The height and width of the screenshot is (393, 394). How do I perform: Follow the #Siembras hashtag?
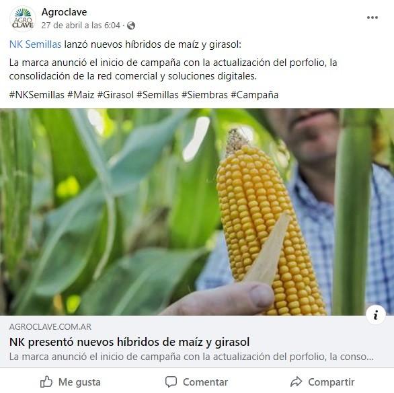[204, 95]
